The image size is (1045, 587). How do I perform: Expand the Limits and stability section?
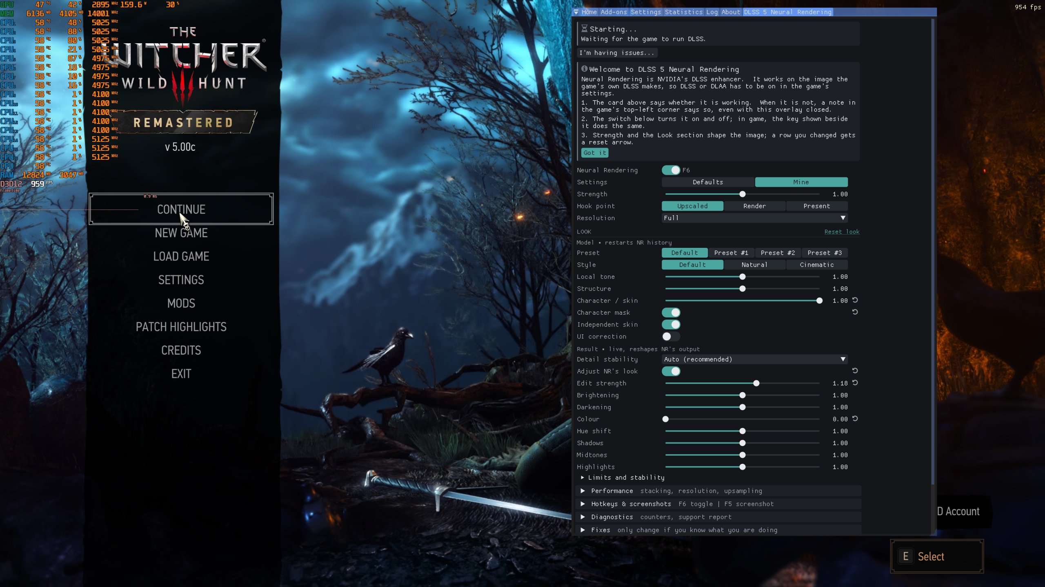(x=623, y=477)
